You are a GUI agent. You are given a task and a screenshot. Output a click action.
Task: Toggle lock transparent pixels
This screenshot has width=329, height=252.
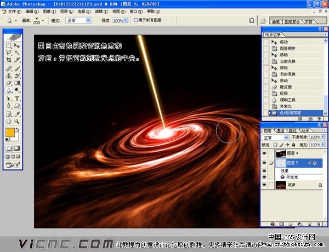pos(275,145)
